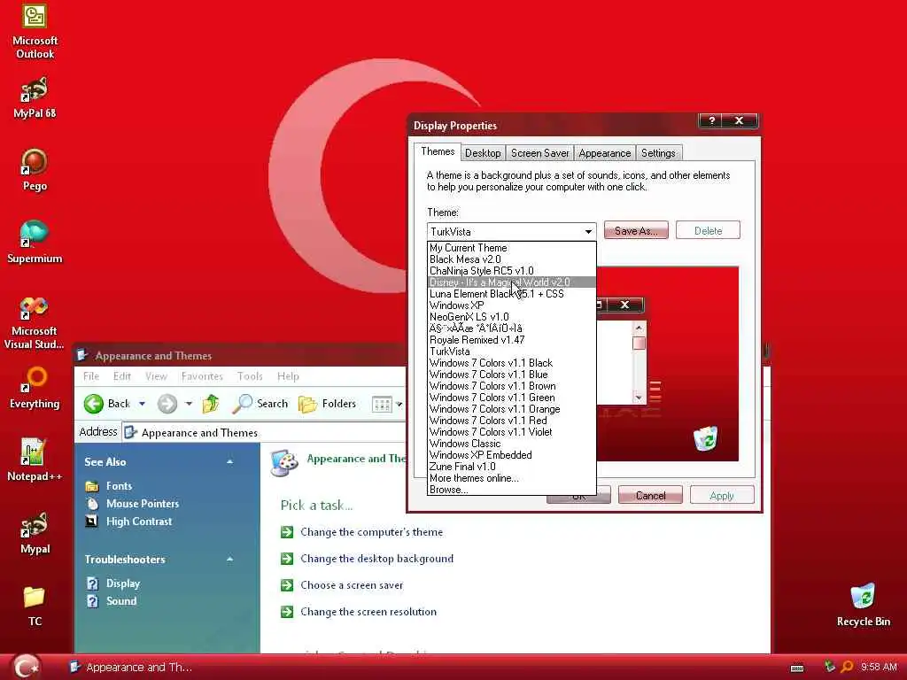907x680 pixels.
Task: Open the Back button history dropdown arrow
Action: pos(142,404)
